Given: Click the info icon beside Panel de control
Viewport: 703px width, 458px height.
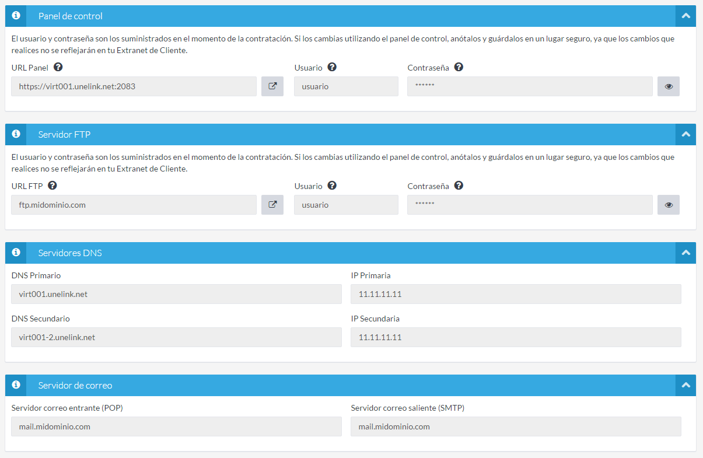Looking at the screenshot, I should pos(16,16).
